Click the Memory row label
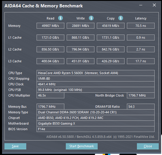162x155 pixels. (x=14, y=26)
